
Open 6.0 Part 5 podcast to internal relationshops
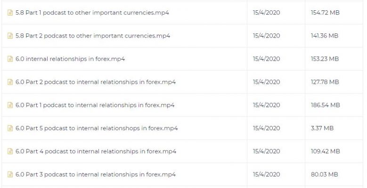click(x=97, y=128)
